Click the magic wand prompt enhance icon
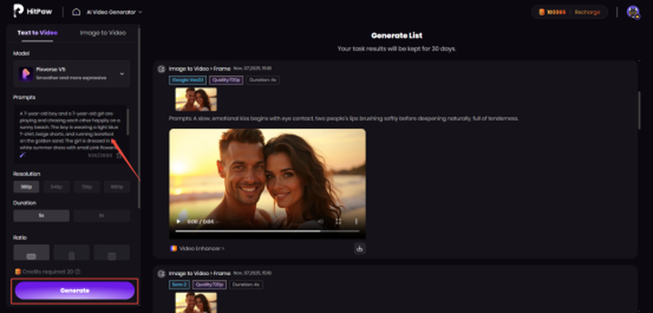This screenshot has width=653, height=313. point(22,155)
